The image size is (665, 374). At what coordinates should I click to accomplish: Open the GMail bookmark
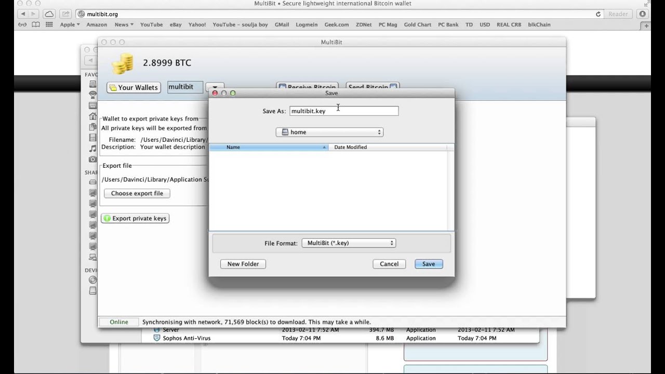[282, 24]
